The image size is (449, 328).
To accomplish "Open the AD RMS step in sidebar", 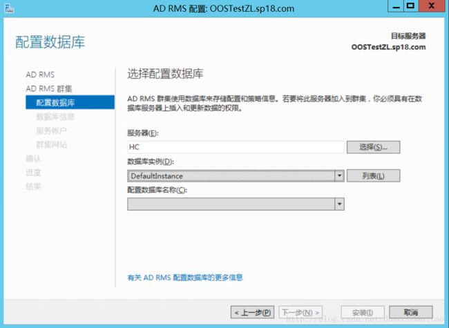I will coord(40,75).
